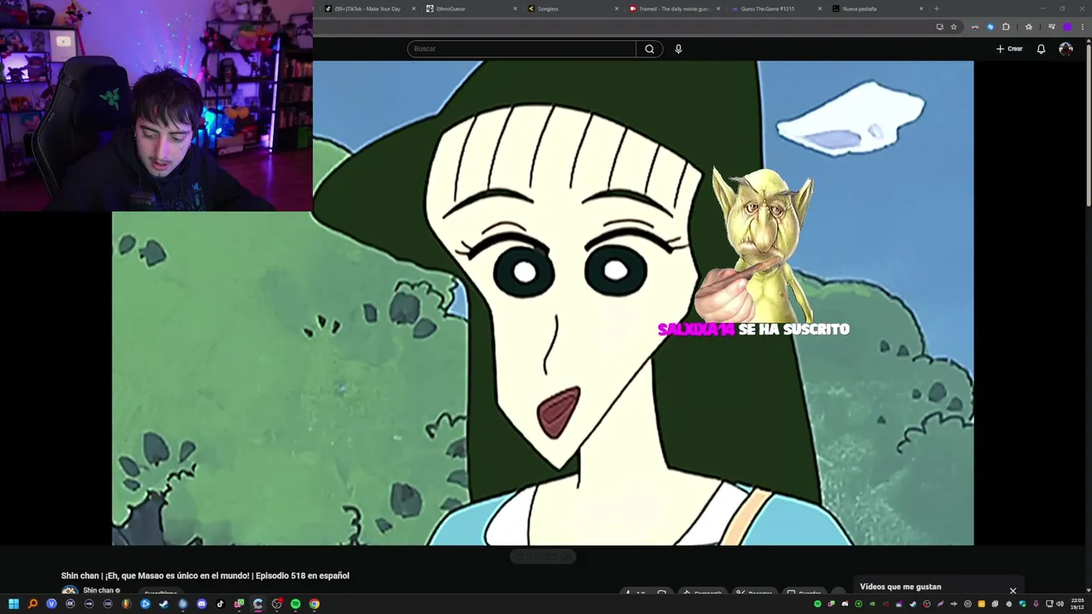
Task: Click the install app icon in address bar
Action: pyautogui.click(x=939, y=26)
